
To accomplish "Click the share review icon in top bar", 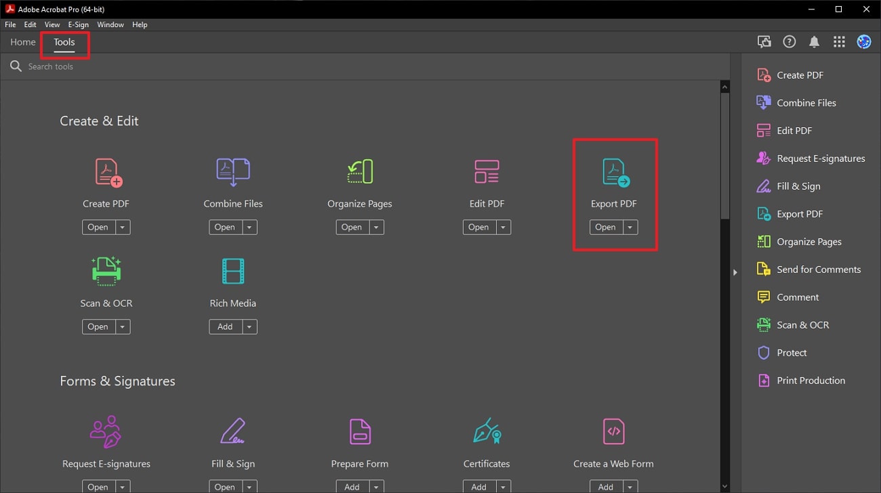I will click(x=764, y=42).
